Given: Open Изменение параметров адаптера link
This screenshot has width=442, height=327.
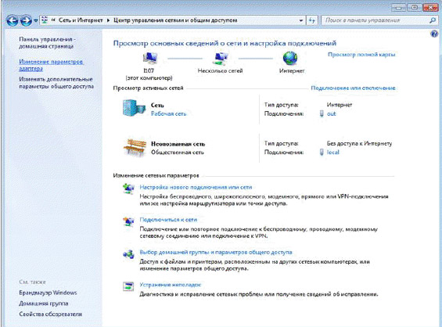Looking at the screenshot, I should click(x=51, y=65).
